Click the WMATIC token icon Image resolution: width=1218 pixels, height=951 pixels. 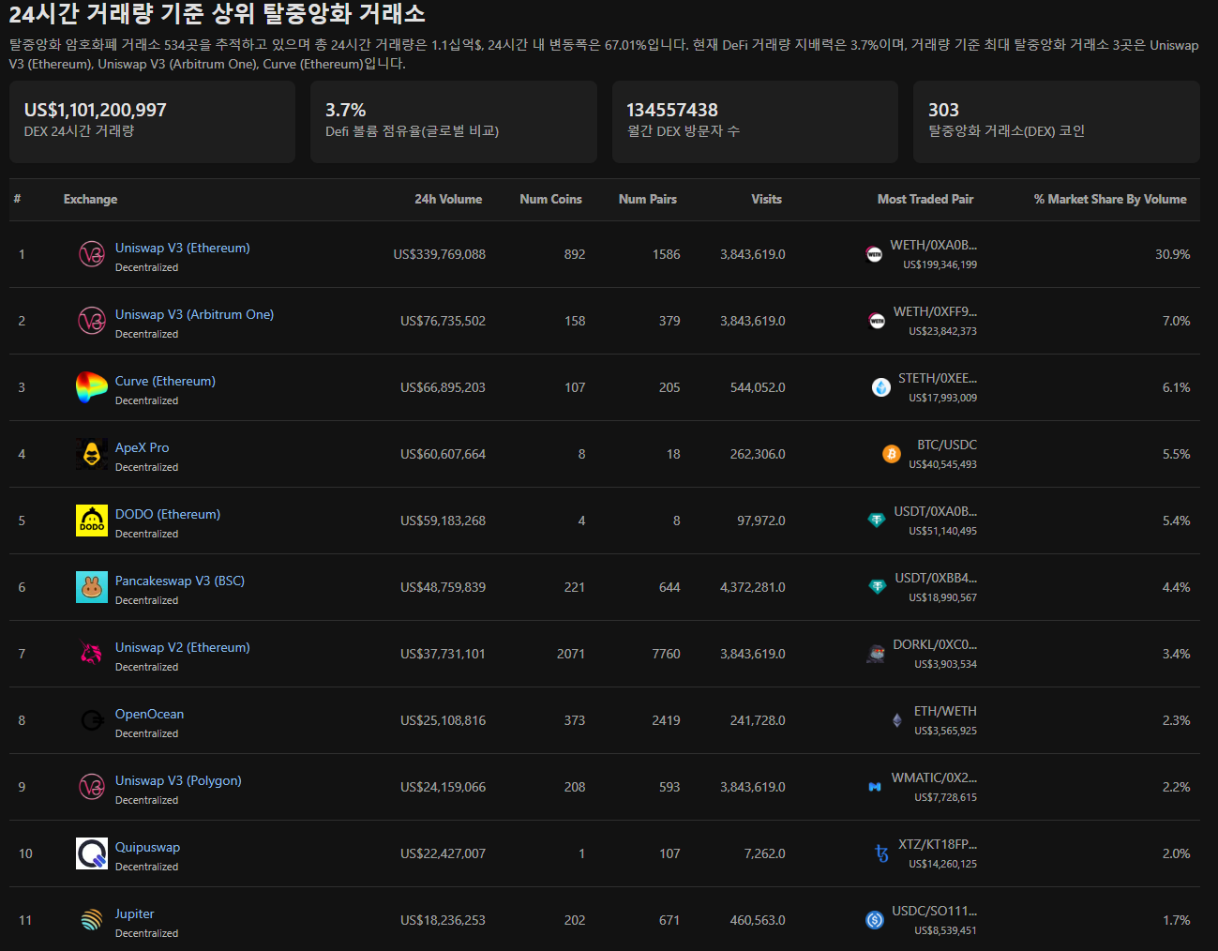click(x=875, y=787)
